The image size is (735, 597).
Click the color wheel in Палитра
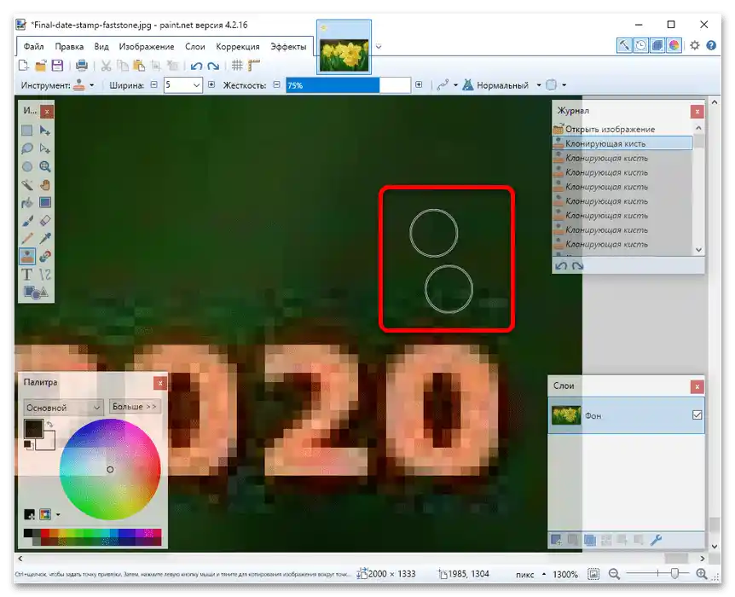pyautogui.click(x=110, y=470)
